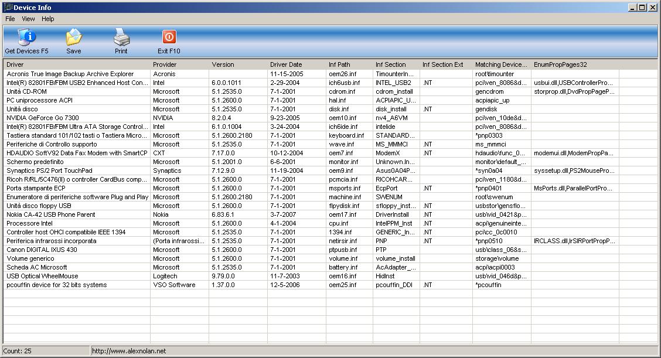This screenshot has width=661, height=358.
Task: Maximize the Device Info window
Action: coord(642,7)
